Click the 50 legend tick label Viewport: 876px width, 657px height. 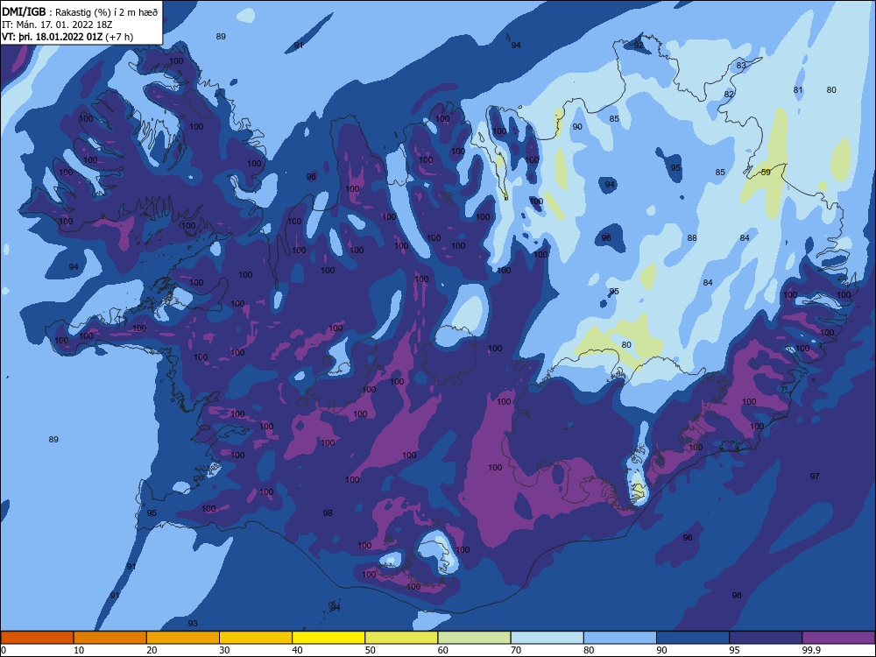coord(370,650)
